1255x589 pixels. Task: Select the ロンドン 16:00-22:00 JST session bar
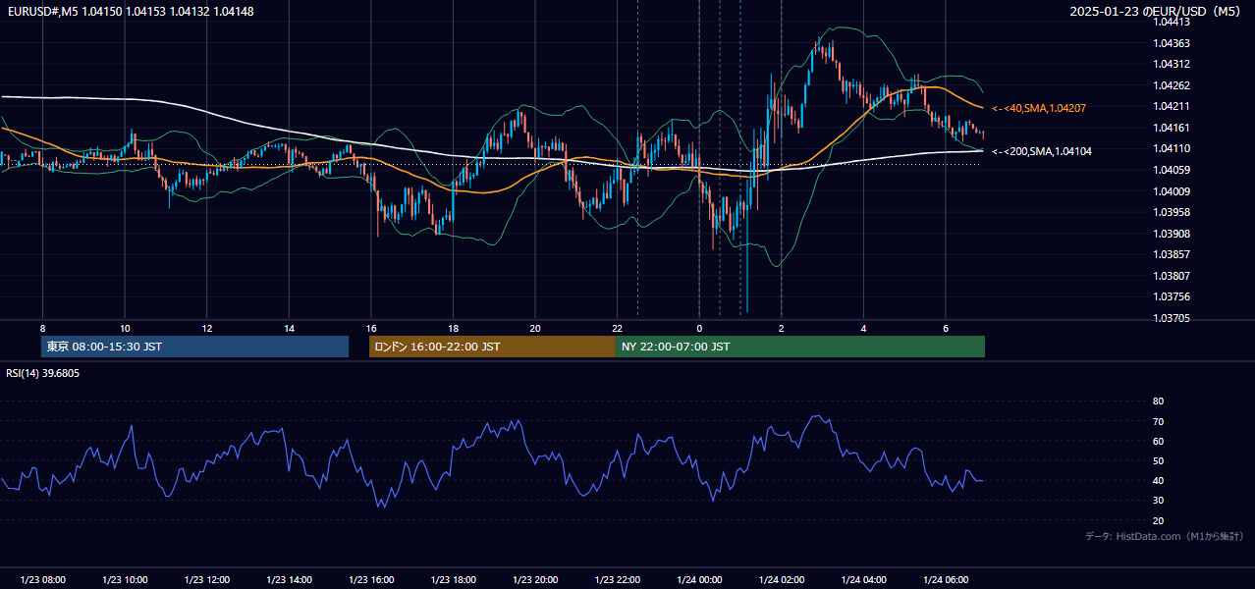pyautogui.click(x=492, y=347)
